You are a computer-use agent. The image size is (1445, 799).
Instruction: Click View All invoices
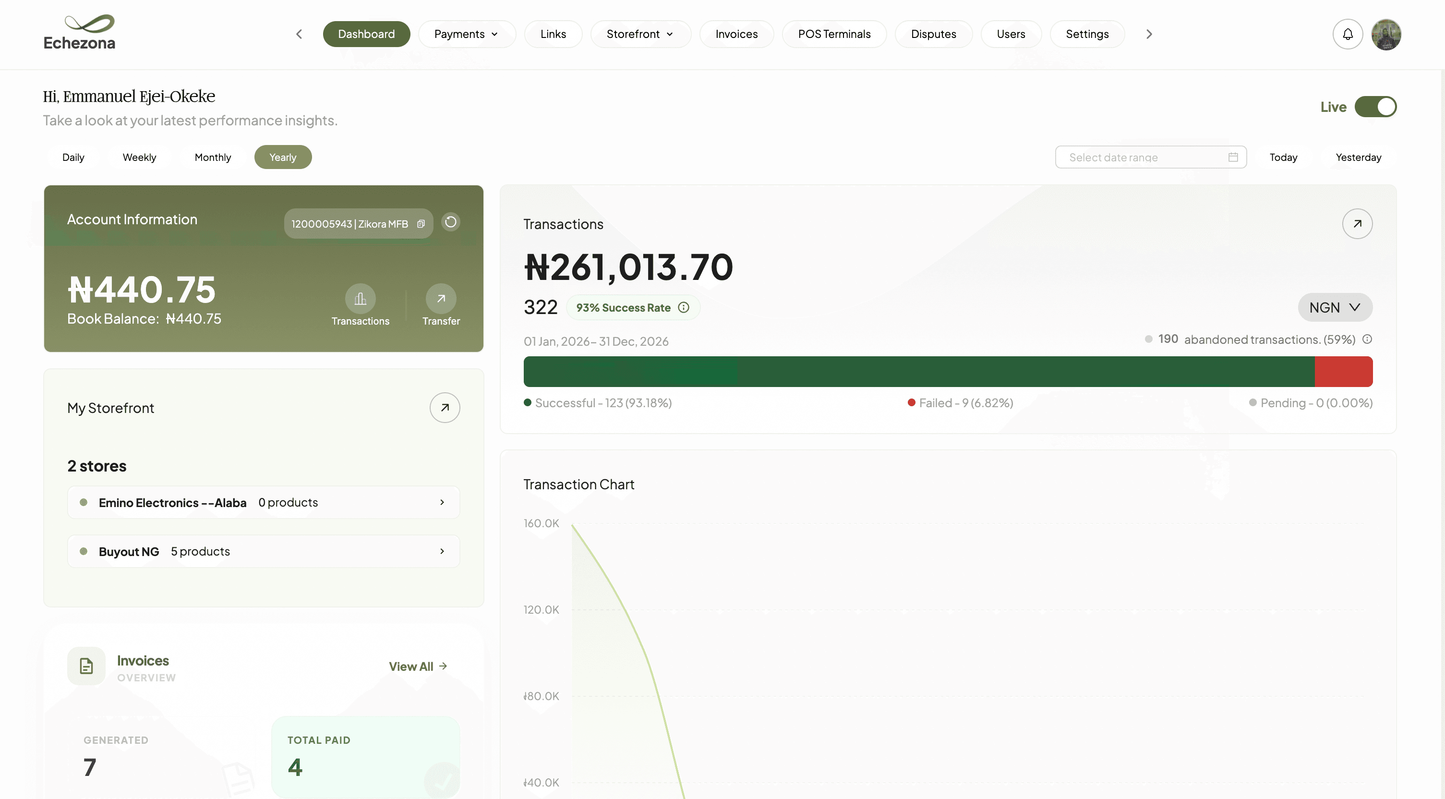417,666
